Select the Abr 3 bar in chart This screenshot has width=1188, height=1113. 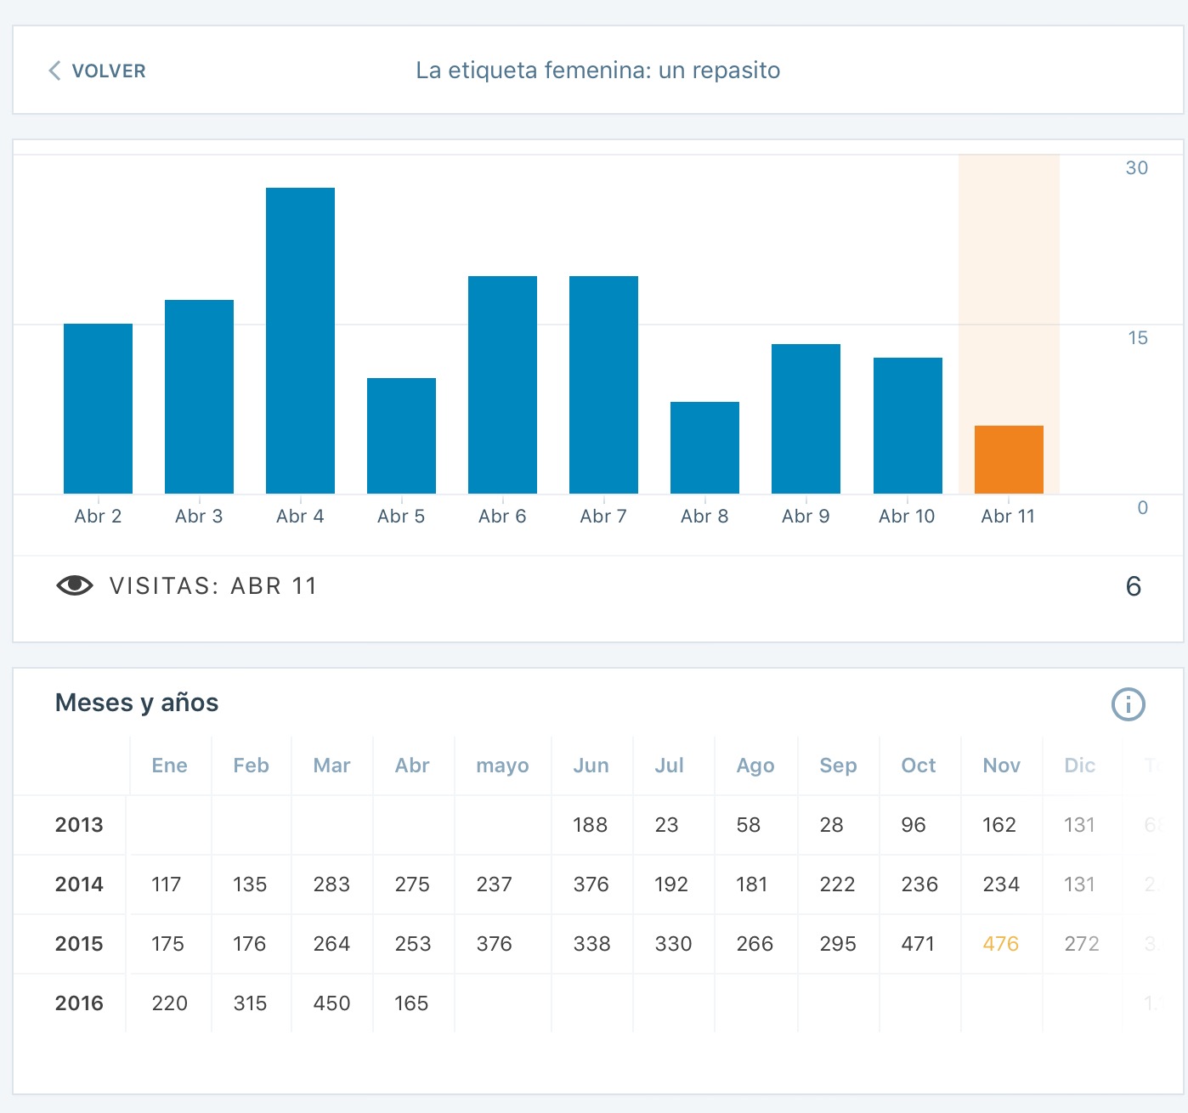pyautogui.click(x=199, y=397)
